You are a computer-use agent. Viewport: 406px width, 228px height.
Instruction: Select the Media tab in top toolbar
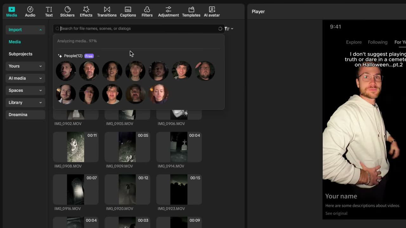pyautogui.click(x=12, y=11)
